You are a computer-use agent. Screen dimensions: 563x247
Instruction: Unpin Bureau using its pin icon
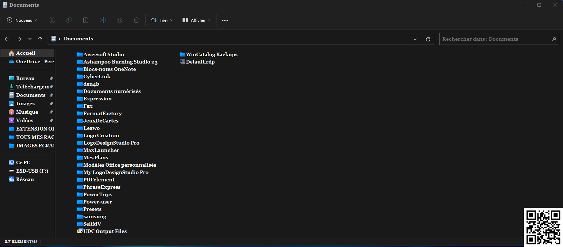[x=51, y=78]
